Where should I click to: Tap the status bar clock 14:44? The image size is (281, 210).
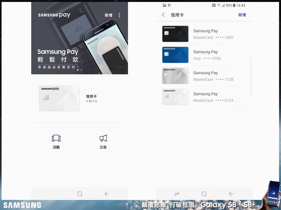(x=241, y=5)
